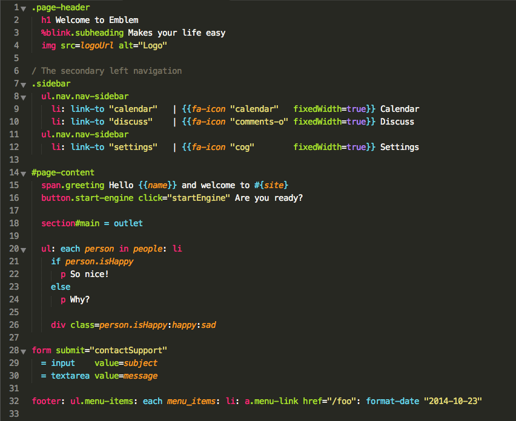Fold the ul.nav.nav-sidebar block

coord(22,96)
